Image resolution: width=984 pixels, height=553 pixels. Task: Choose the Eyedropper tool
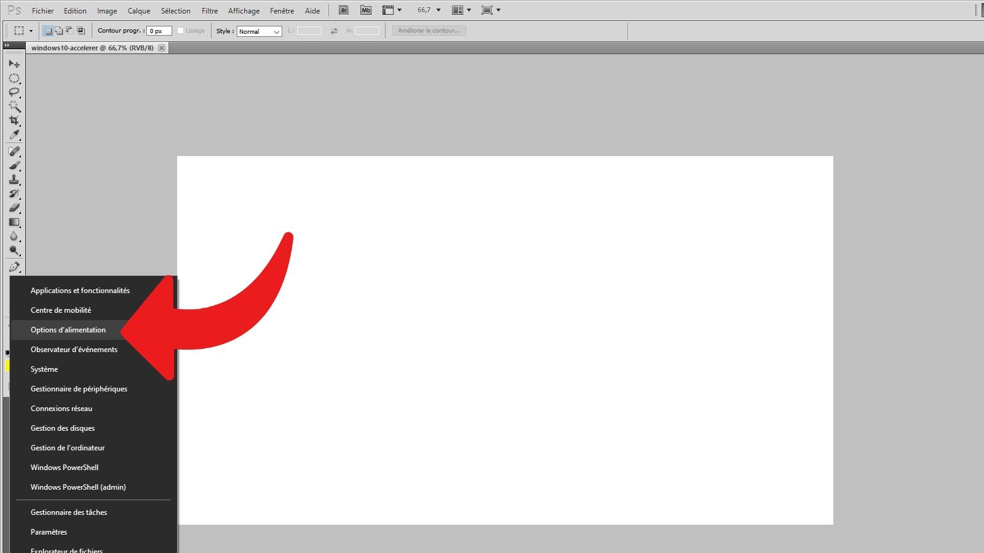[x=14, y=135]
